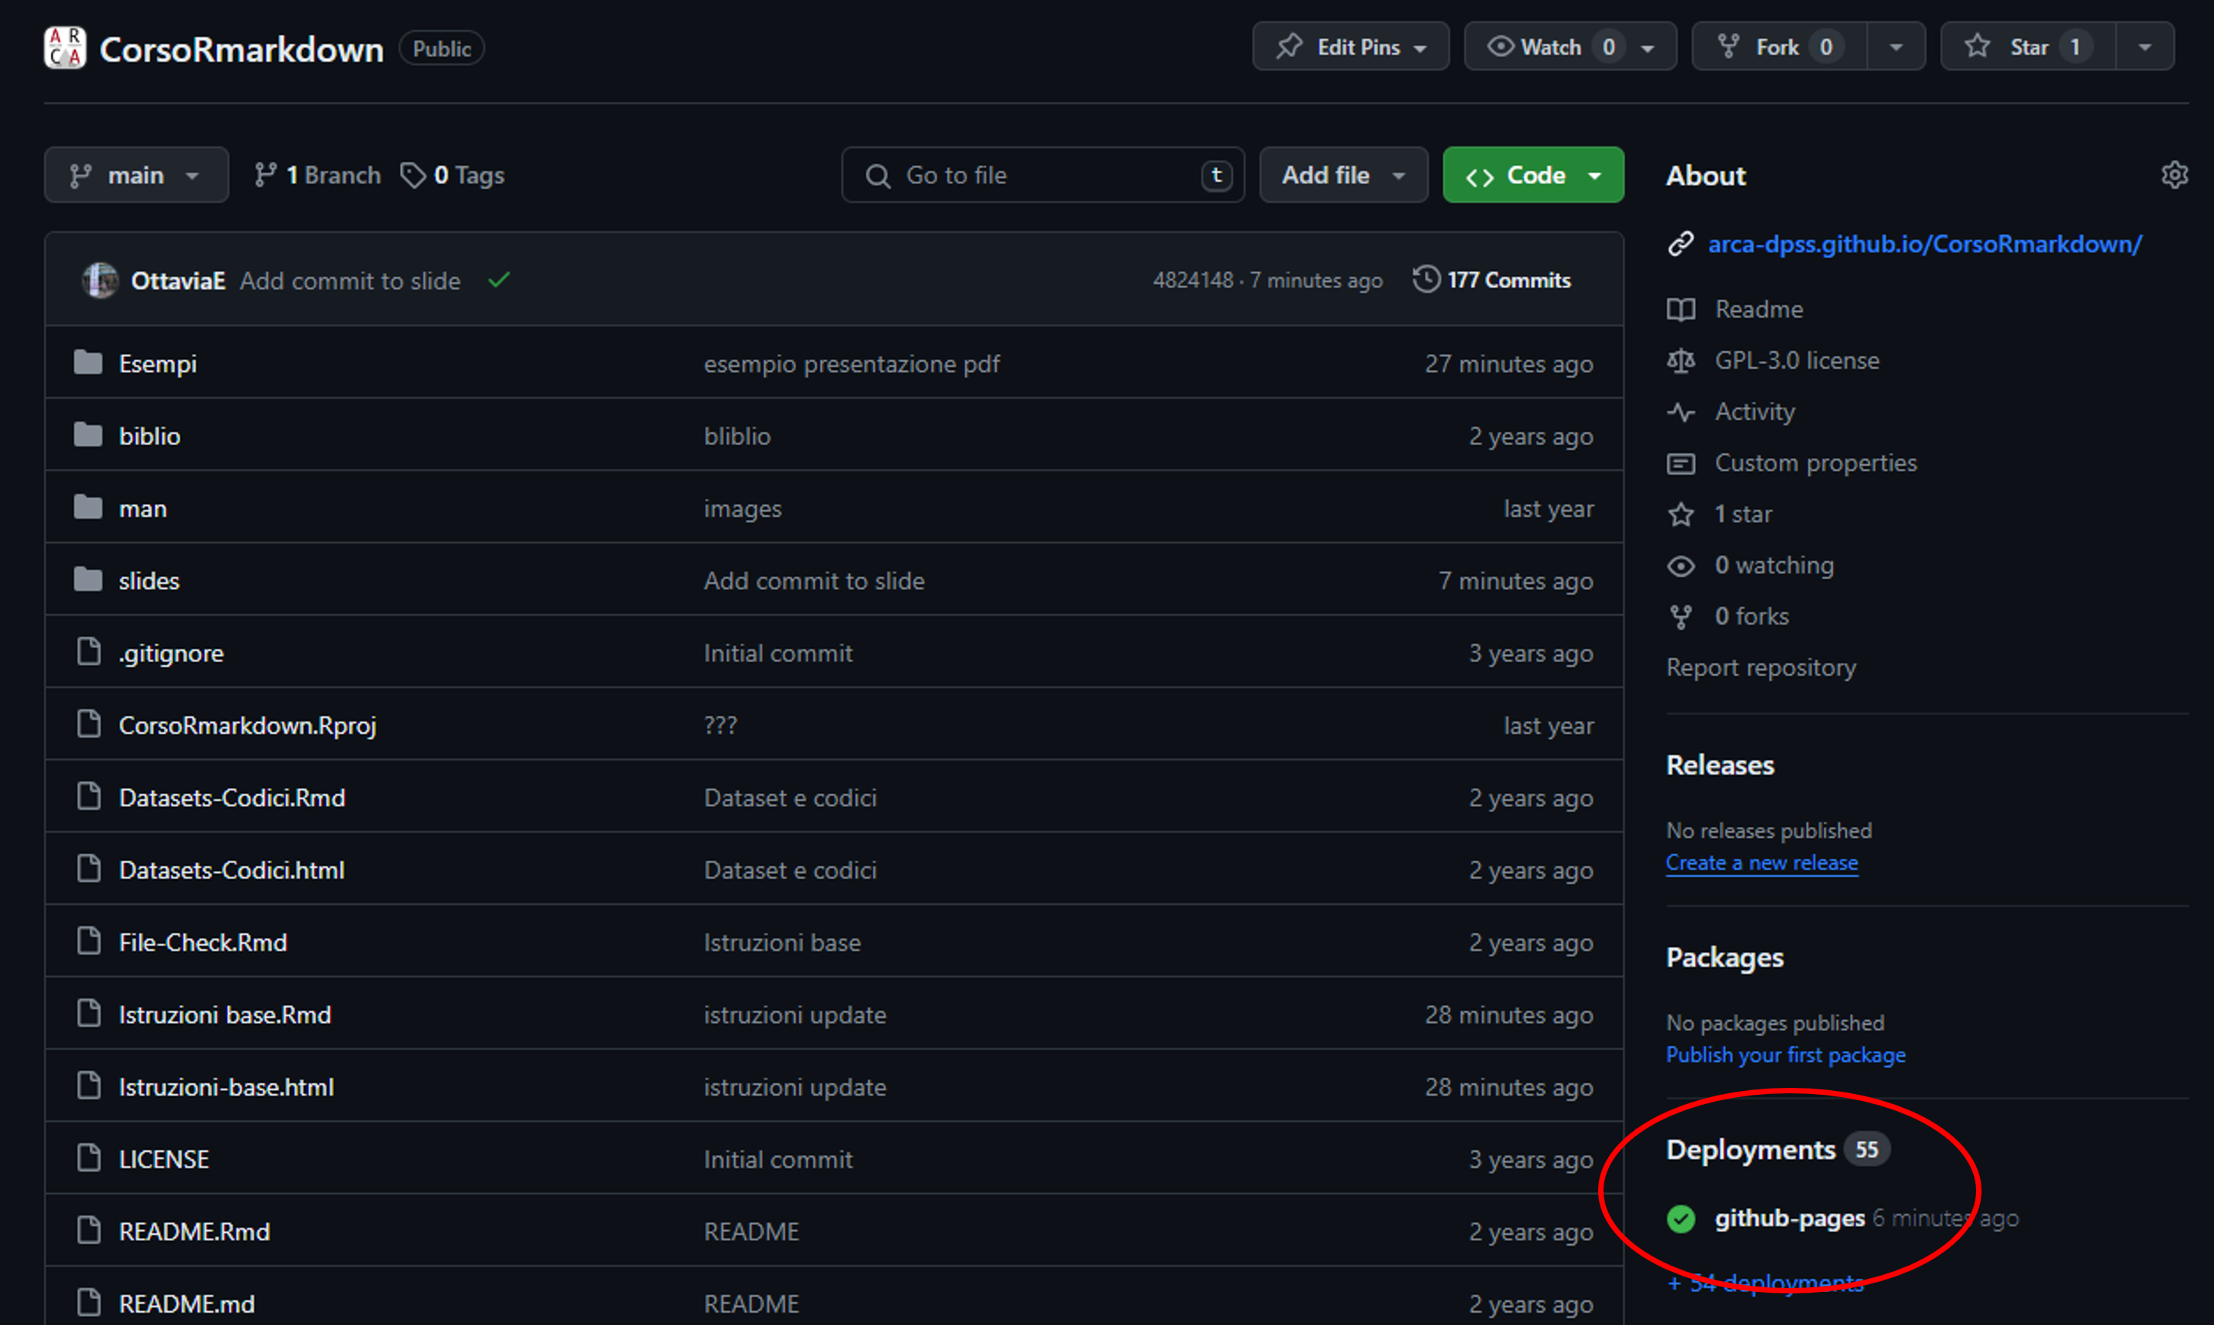Image resolution: width=2214 pixels, height=1325 pixels.
Task: Open the green Code dropdown button
Action: click(1533, 175)
